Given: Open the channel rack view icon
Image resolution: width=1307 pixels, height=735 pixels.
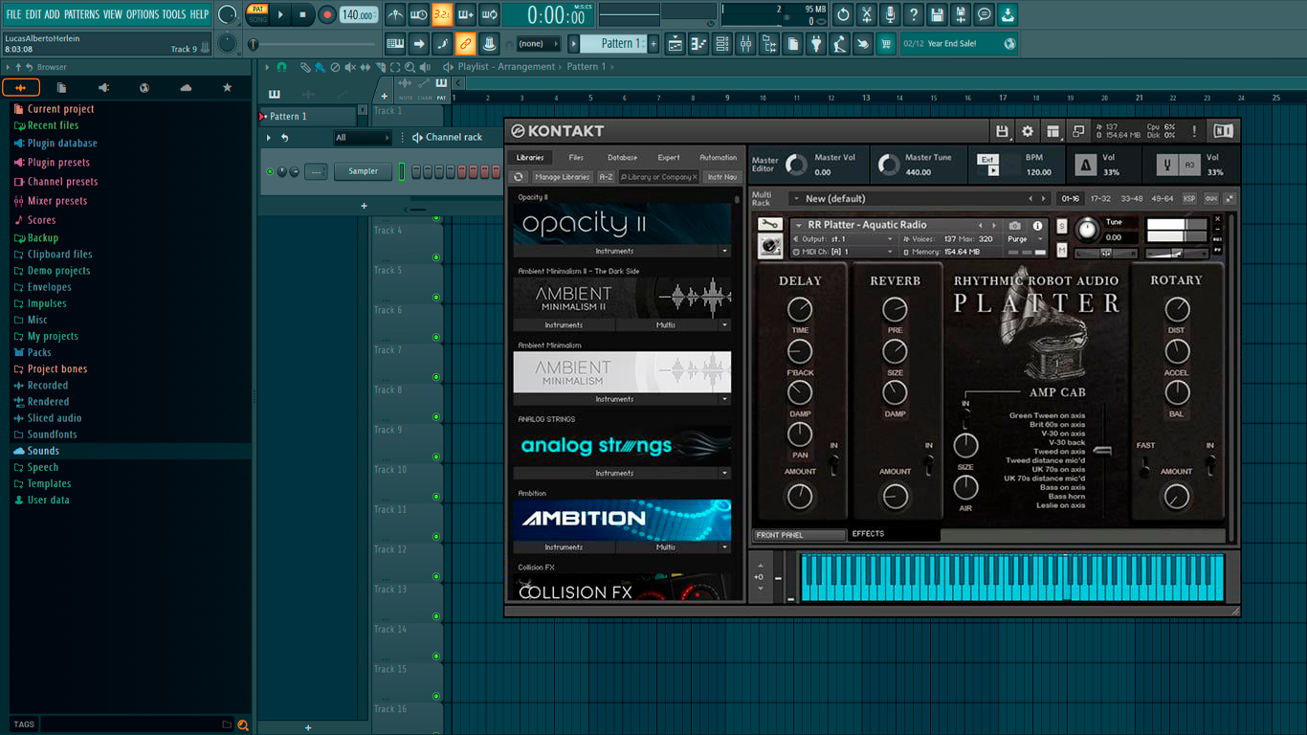Looking at the screenshot, I should [722, 43].
